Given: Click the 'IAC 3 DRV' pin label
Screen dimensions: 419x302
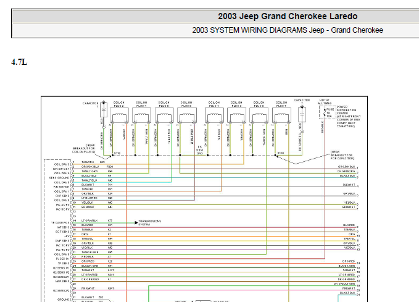Looking at the screenshot, I should click(x=62, y=209).
